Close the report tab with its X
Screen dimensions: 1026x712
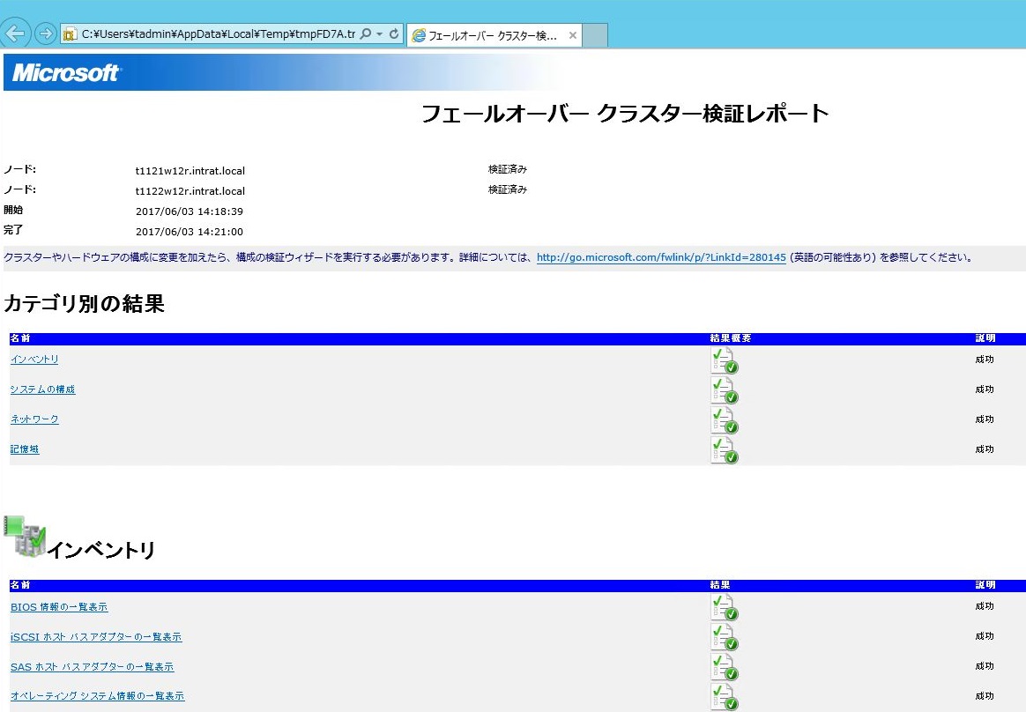[x=572, y=34]
